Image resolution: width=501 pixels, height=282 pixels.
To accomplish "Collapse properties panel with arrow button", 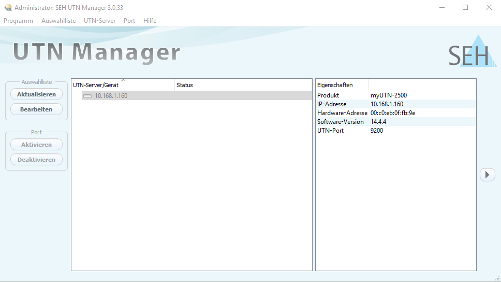I will click(487, 175).
